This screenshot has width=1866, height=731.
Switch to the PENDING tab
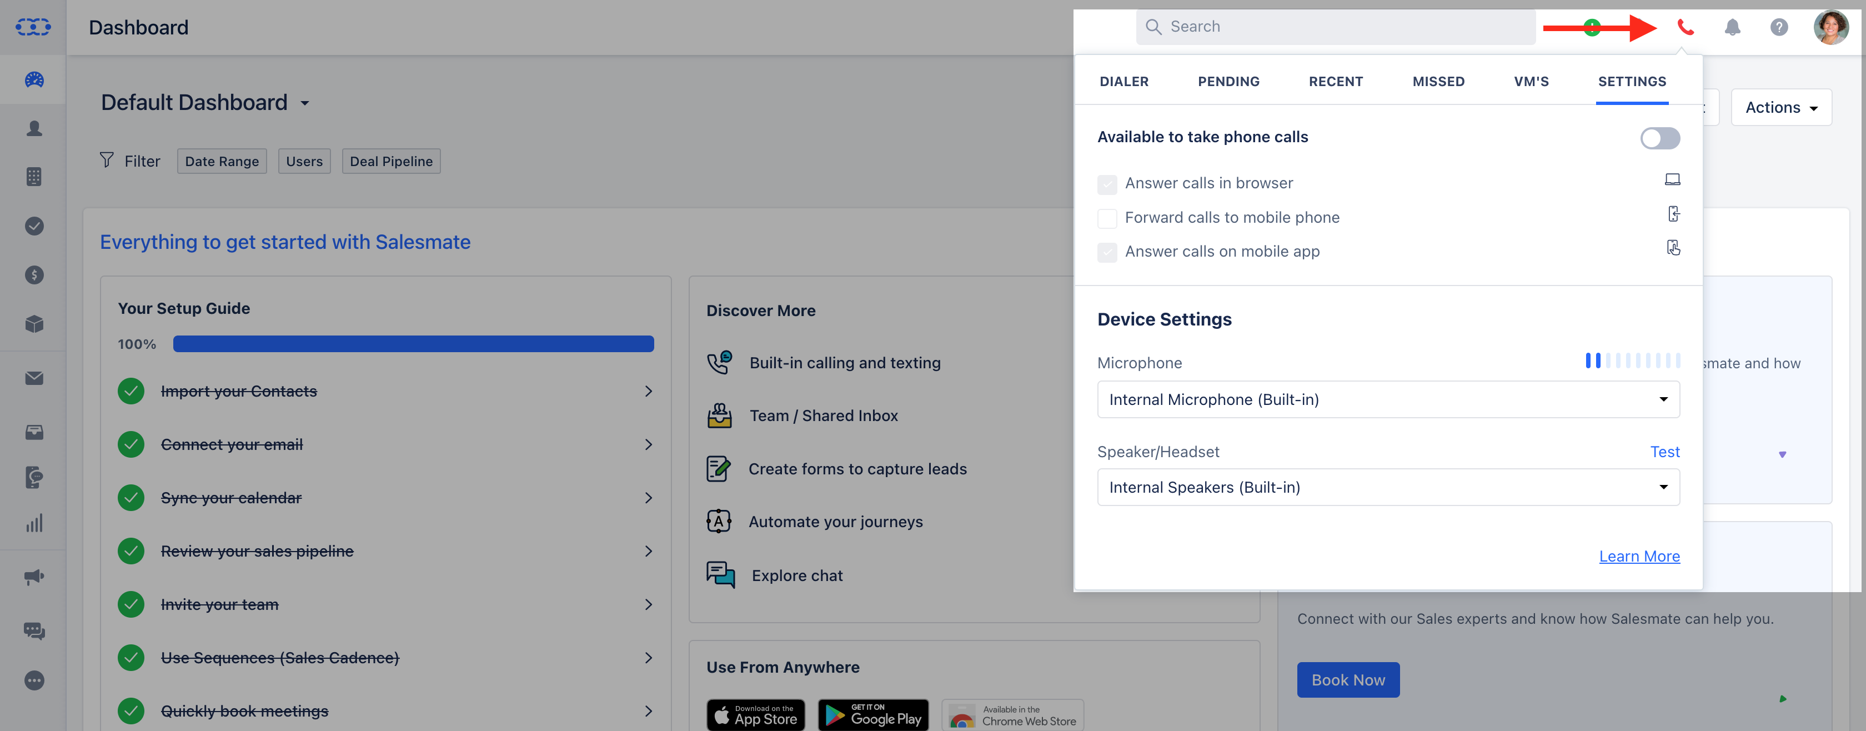(1228, 81)
